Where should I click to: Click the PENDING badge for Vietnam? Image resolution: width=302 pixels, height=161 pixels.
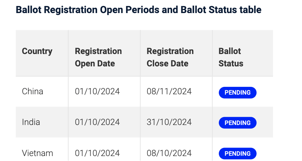(x=238, y=154)
